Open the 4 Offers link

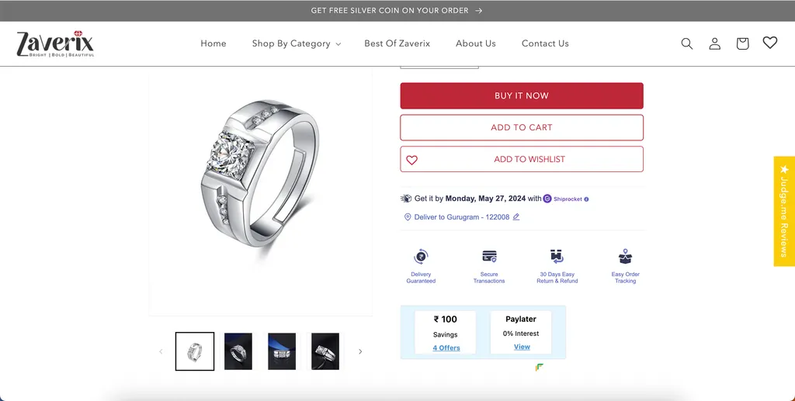tap(446, 348)
